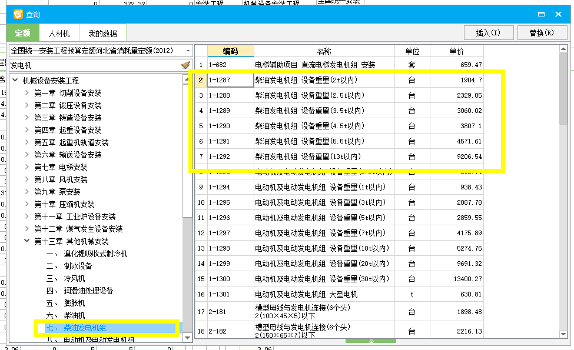Expand 第六章 输送设备安装
The image size is (574, 350).
(x=26, y=155)
